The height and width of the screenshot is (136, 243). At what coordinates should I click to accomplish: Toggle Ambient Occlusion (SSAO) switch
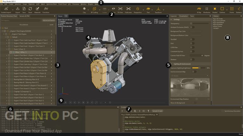[x=192, y=27]
